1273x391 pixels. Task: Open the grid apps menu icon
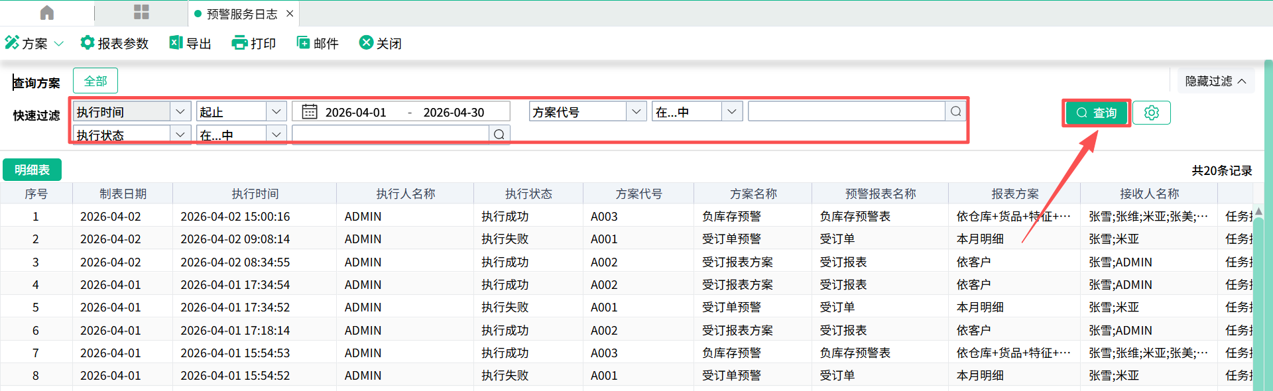141,13
